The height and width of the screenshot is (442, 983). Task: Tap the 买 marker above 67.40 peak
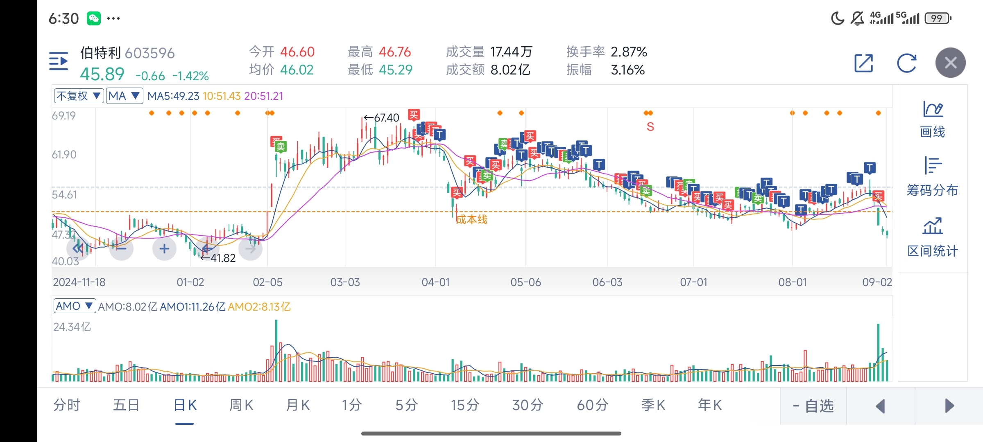pyautogui.click(x=414, y=115)
